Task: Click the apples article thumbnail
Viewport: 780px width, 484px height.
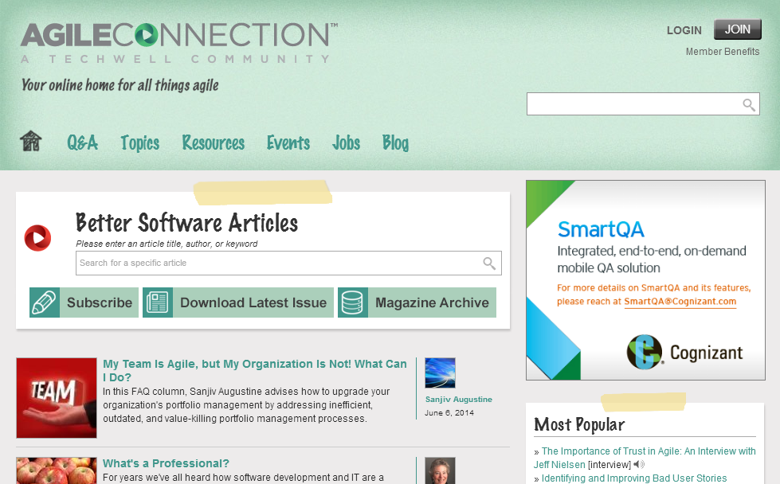Action: click(57, 470)
